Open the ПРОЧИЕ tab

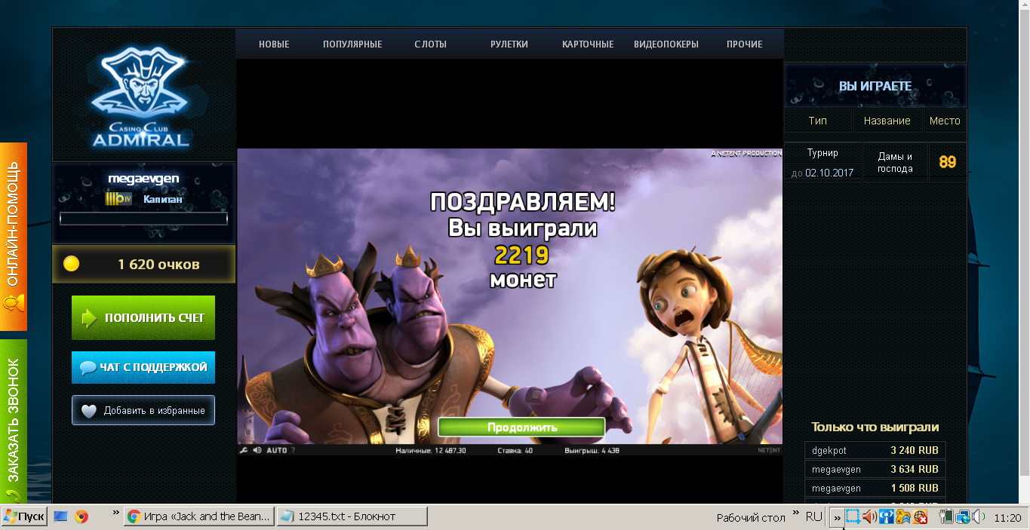[x=745, y=44]
